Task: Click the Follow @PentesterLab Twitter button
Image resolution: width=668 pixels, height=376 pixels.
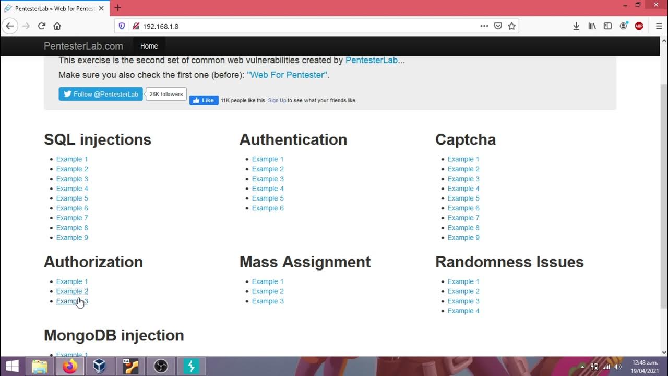Action: (x=101, y=94)
